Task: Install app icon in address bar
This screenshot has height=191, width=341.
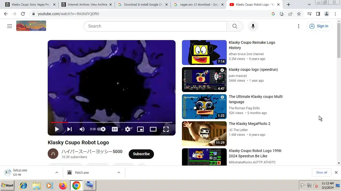Action: [x=282, y=14]
